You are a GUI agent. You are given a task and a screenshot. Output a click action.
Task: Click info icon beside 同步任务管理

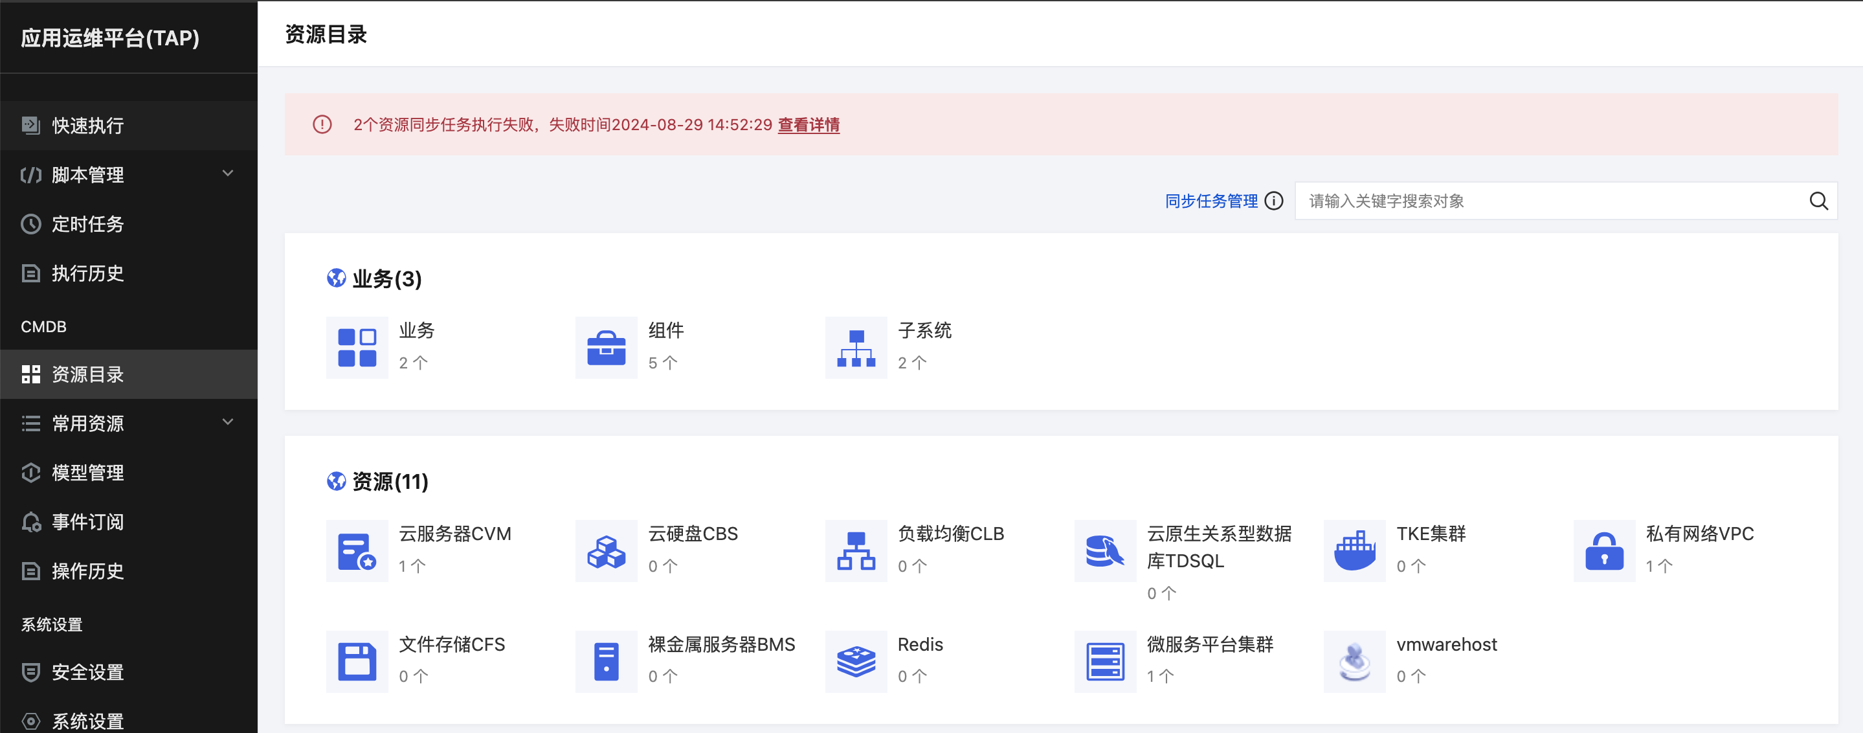pyautogui.click(x=1275, y=201)
